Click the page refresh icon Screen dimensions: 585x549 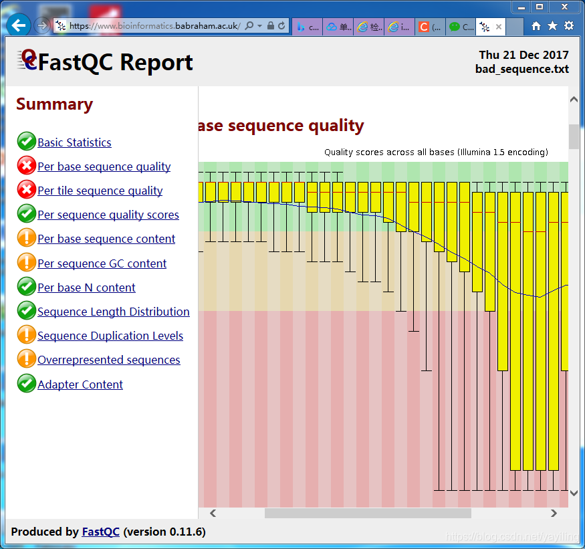(x=281, y=25)
